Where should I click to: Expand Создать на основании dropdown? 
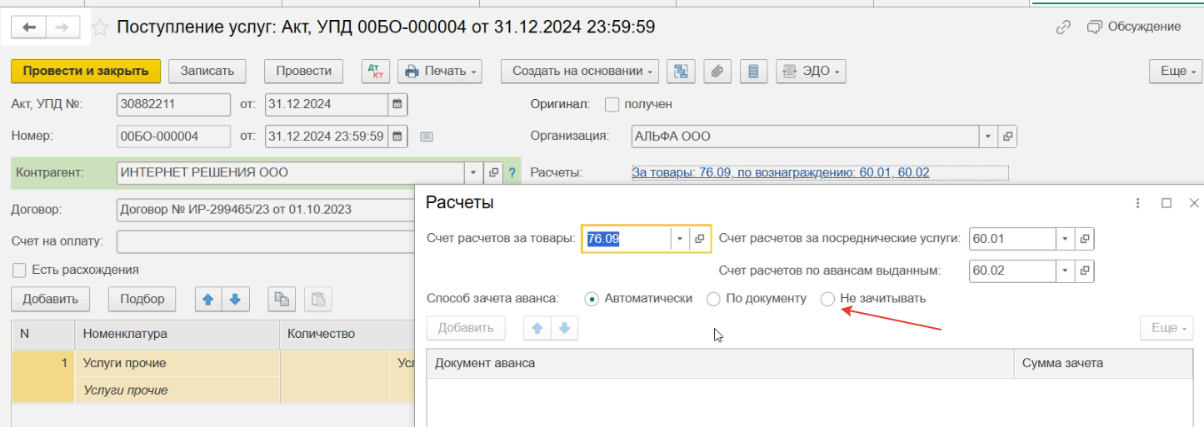click(580, 72)
